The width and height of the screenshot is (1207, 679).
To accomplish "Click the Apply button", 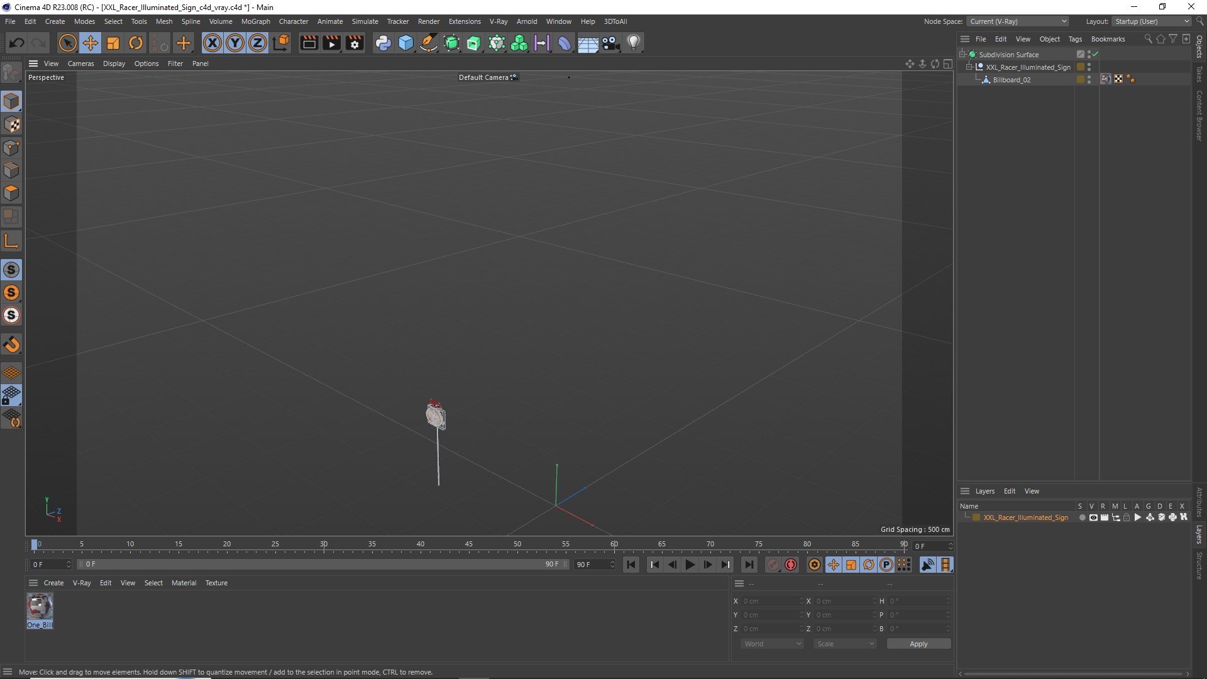I will tap(918, 644).
